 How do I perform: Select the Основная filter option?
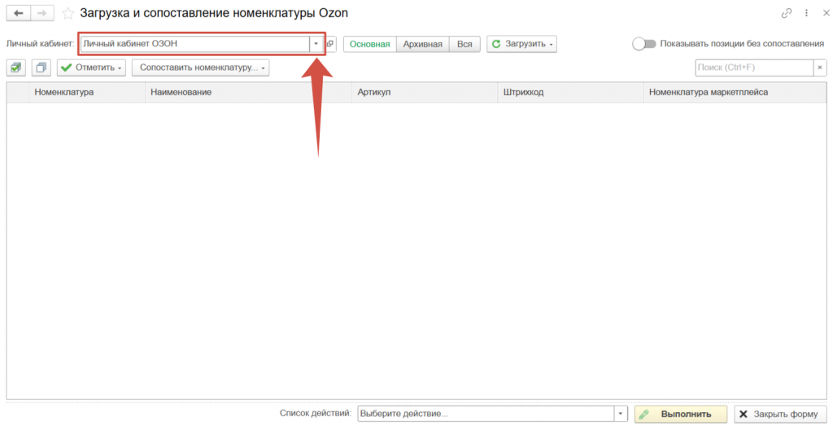[x=369, y=44]
